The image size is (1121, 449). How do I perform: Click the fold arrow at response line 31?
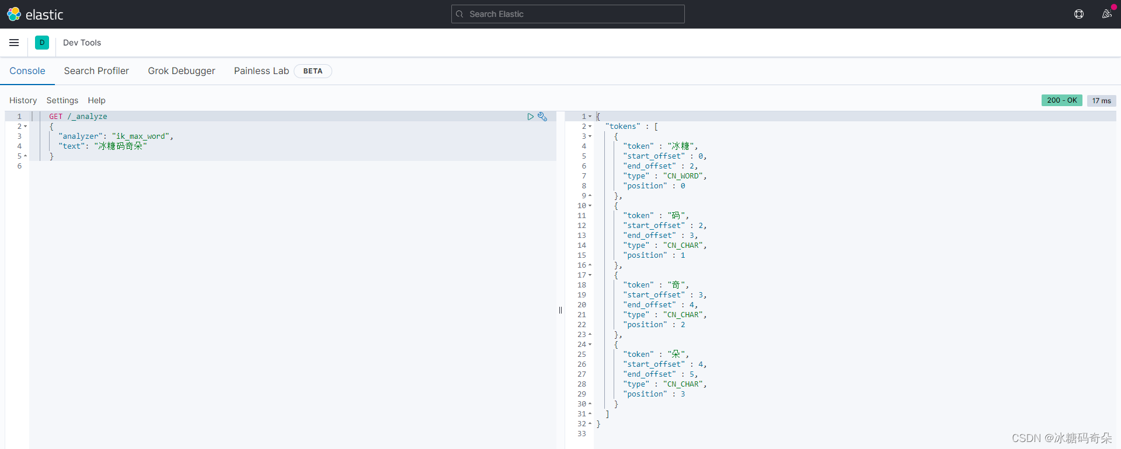click(590, 414)
